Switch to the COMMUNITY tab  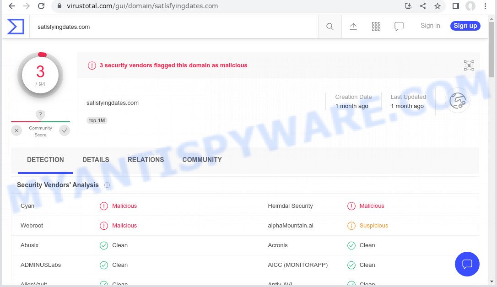202,160
